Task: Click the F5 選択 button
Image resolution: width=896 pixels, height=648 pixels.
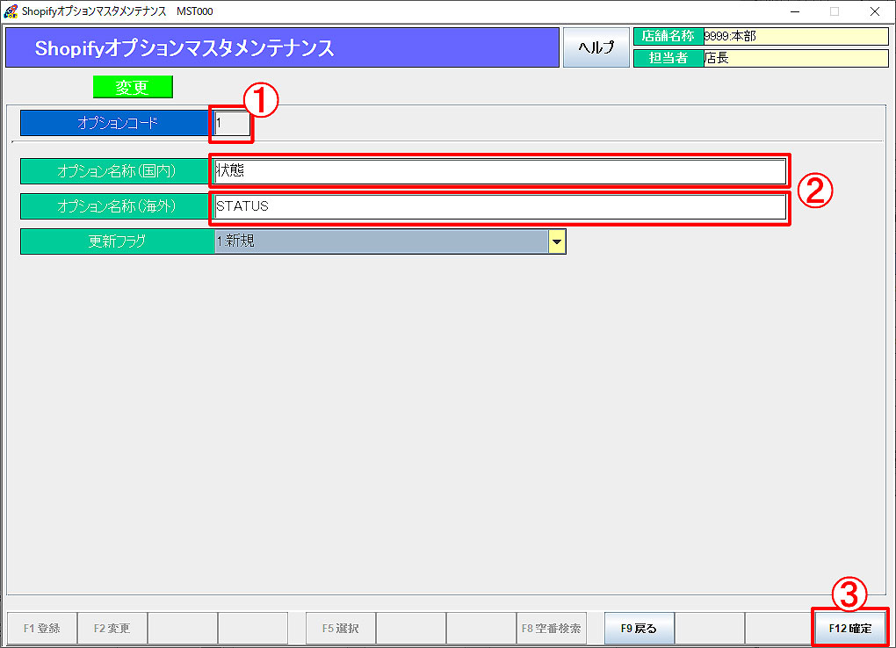Action: click(x=341, y=629)
